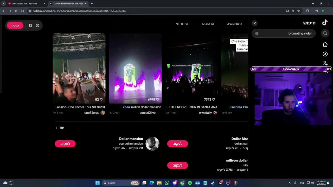Viewport: 333px width, 187px height.
Task: Open Steam from taskbar
Action: (213, 183)
